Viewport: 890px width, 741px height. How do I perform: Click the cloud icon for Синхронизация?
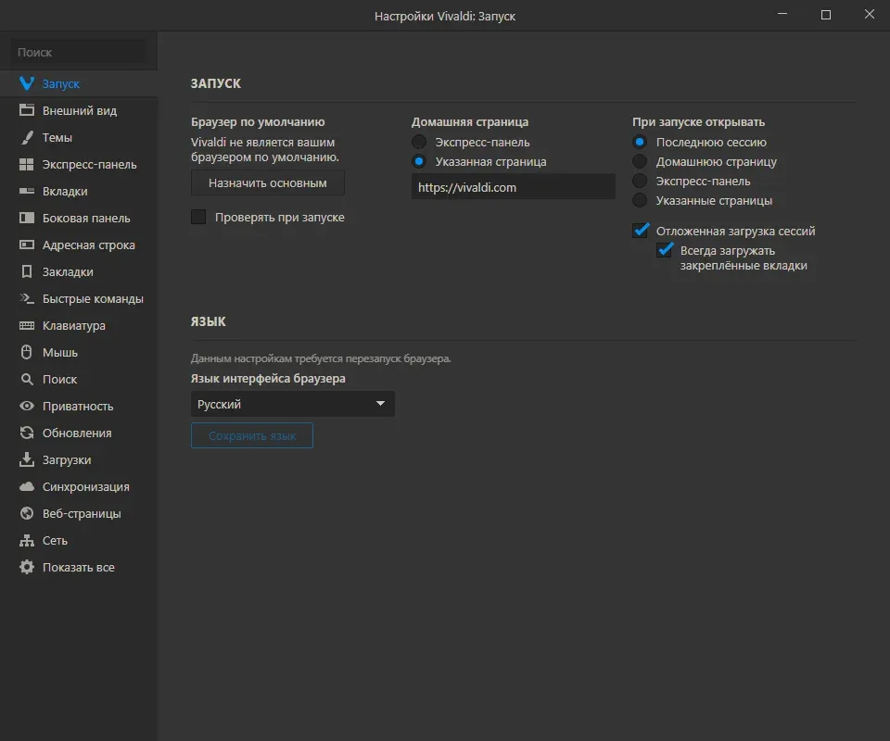tap(27, 486)
